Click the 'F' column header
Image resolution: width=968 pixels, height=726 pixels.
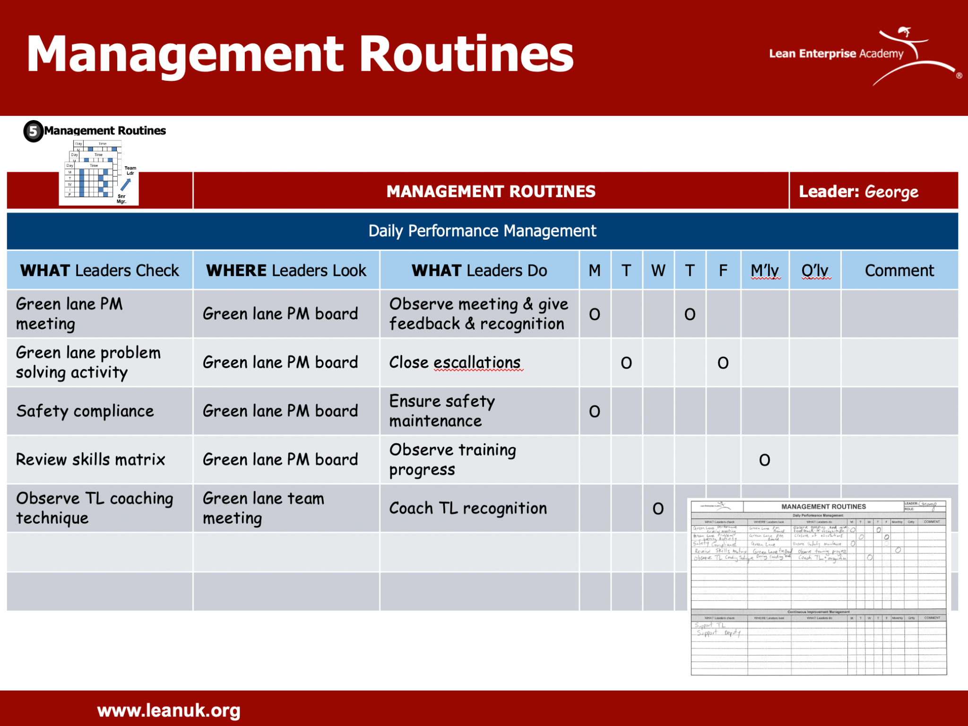point(723,270)
